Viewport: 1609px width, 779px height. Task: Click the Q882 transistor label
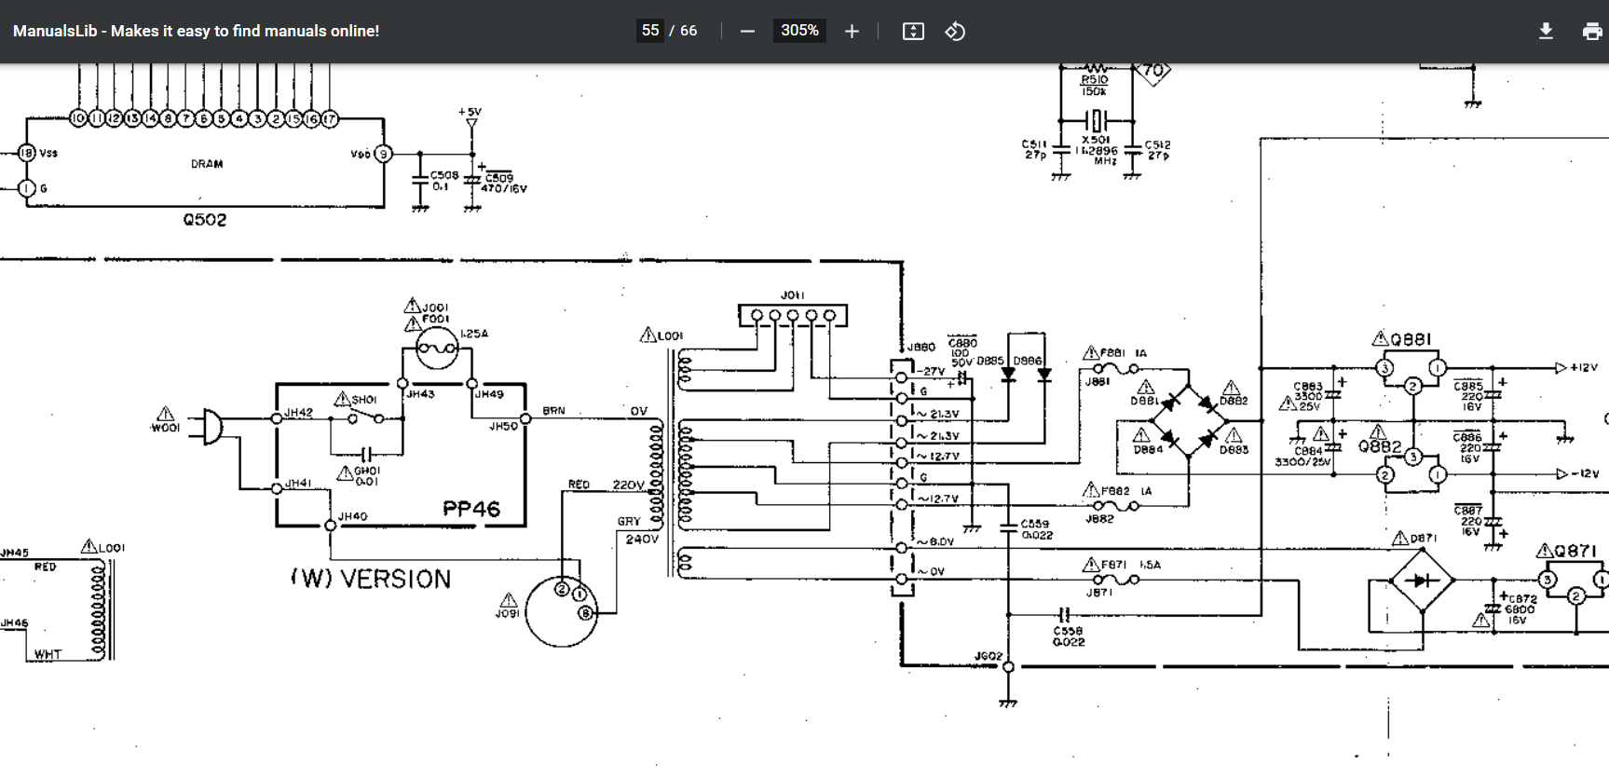pyautogui.click(x=1379, y=447)
